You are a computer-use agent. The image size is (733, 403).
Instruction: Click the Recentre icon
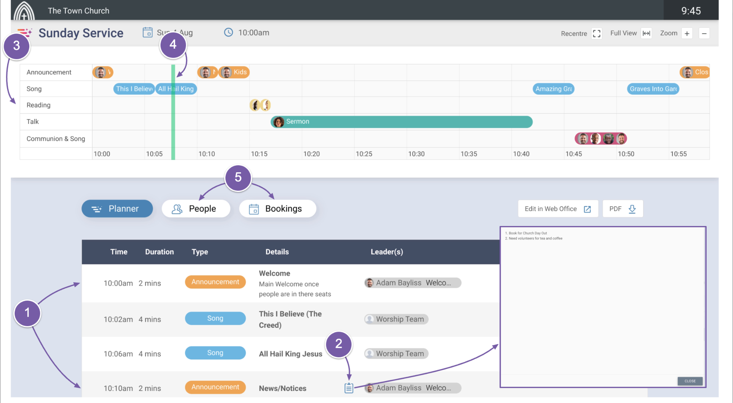(597, 34)
